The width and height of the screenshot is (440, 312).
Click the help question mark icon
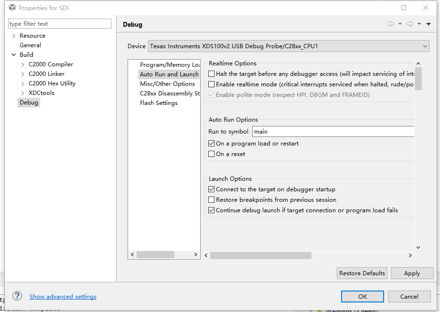pyautogui.click(x=17, y=296)
